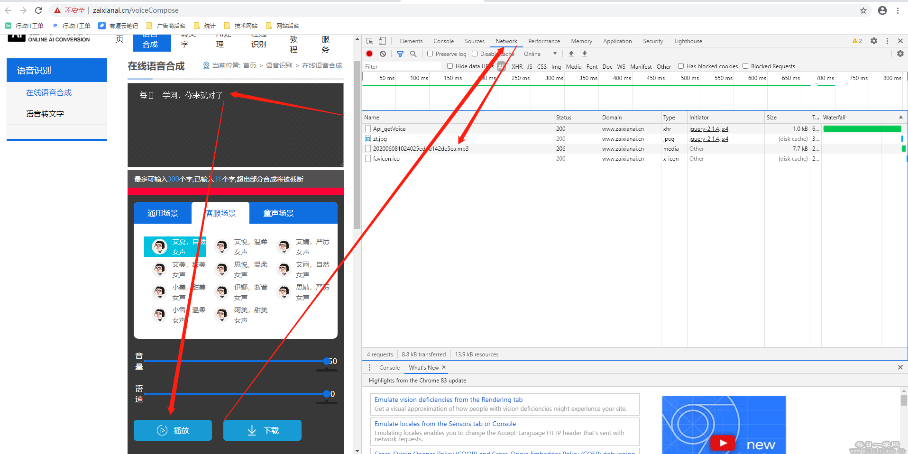Switch to the Elements tab

tap(411, 41)
